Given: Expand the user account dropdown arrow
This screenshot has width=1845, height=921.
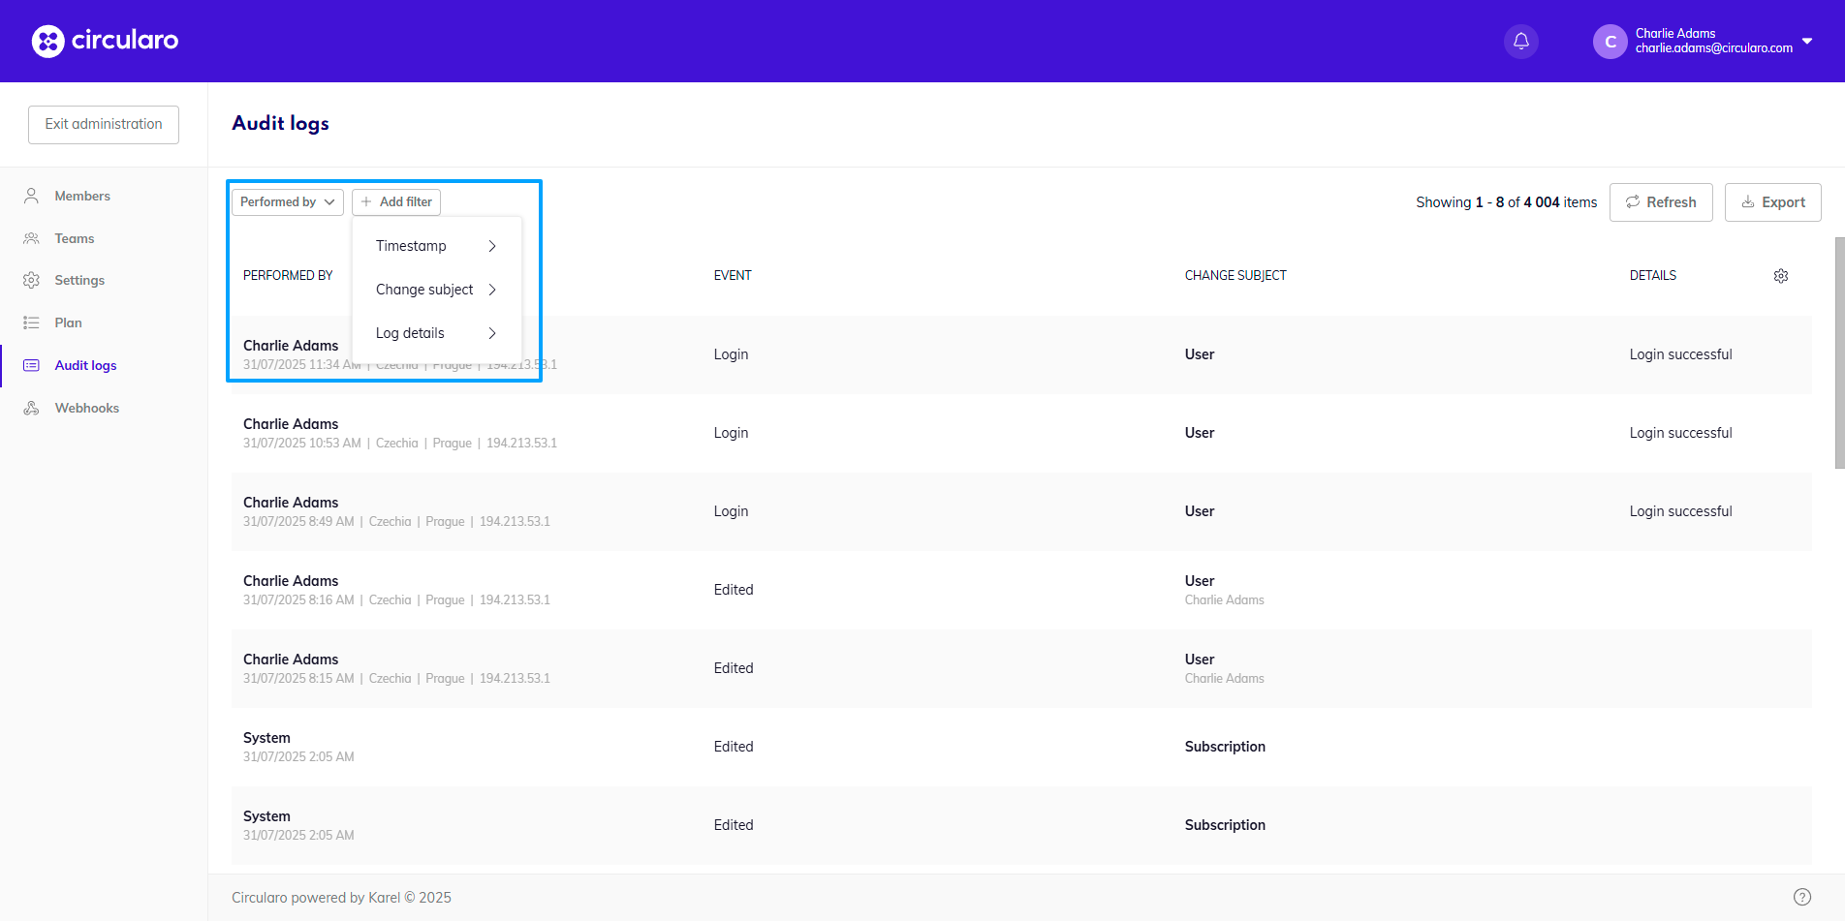Looking at the screenshot, I should tap(1807, 41).
